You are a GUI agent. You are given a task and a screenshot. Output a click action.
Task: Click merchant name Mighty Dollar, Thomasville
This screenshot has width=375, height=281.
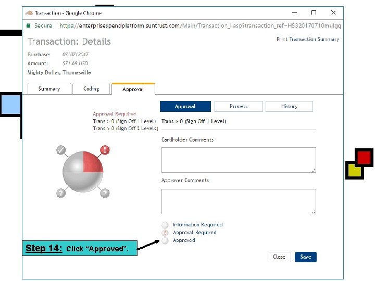(59, 72)
